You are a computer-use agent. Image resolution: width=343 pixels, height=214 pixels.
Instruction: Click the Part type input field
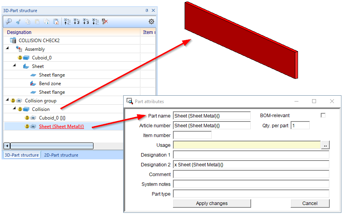pyautogui.click(x=251, y=194)
